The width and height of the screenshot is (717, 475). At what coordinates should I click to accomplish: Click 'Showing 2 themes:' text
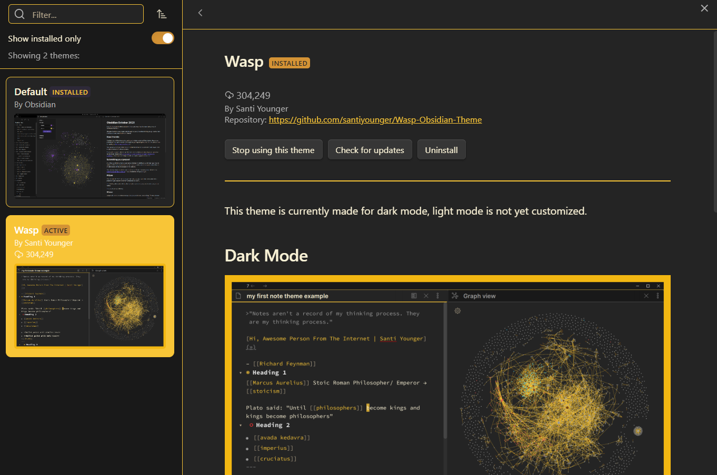click(x=44, y=56)
